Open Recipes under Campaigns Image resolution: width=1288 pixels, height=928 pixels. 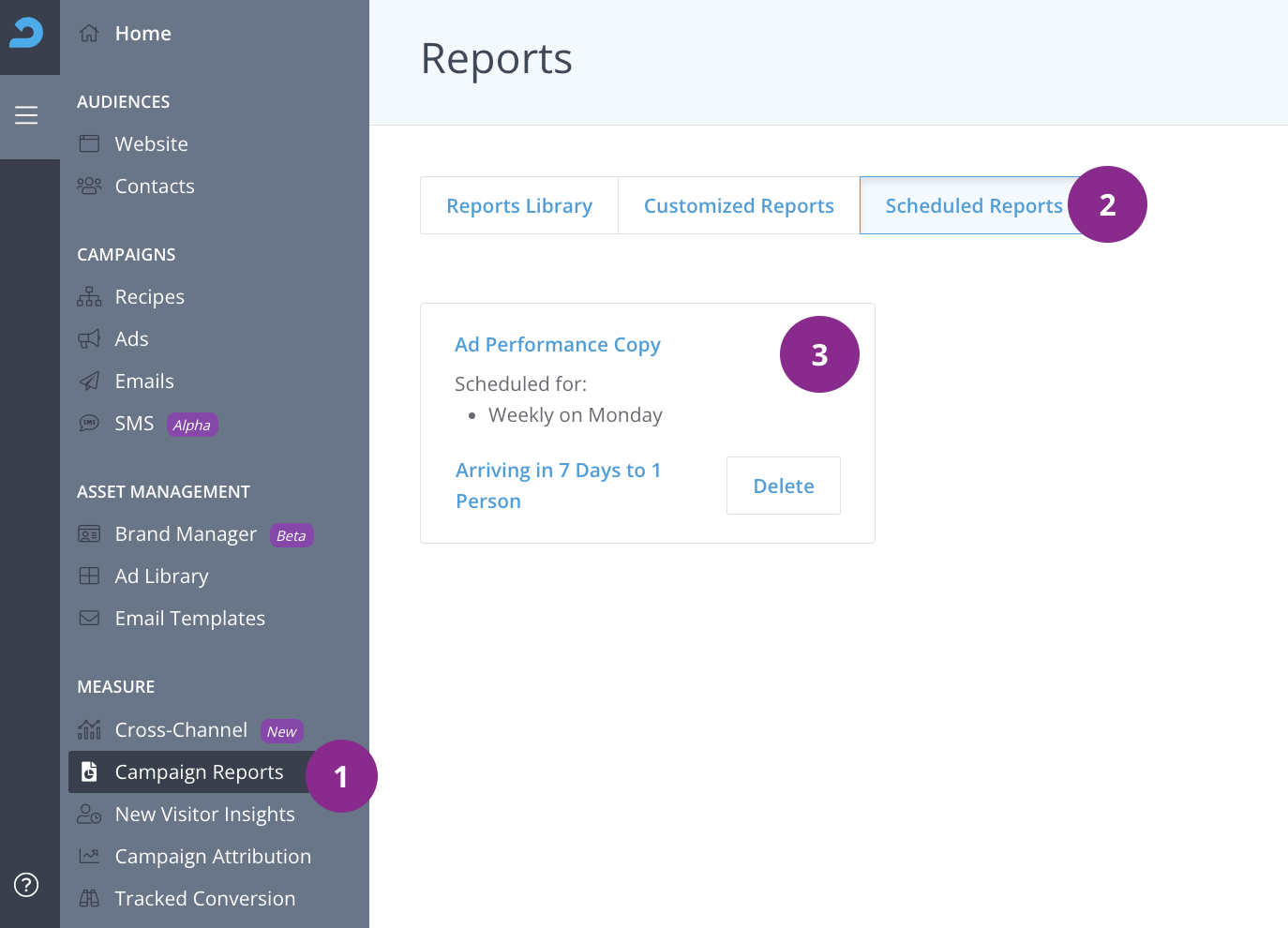point(150,296)
